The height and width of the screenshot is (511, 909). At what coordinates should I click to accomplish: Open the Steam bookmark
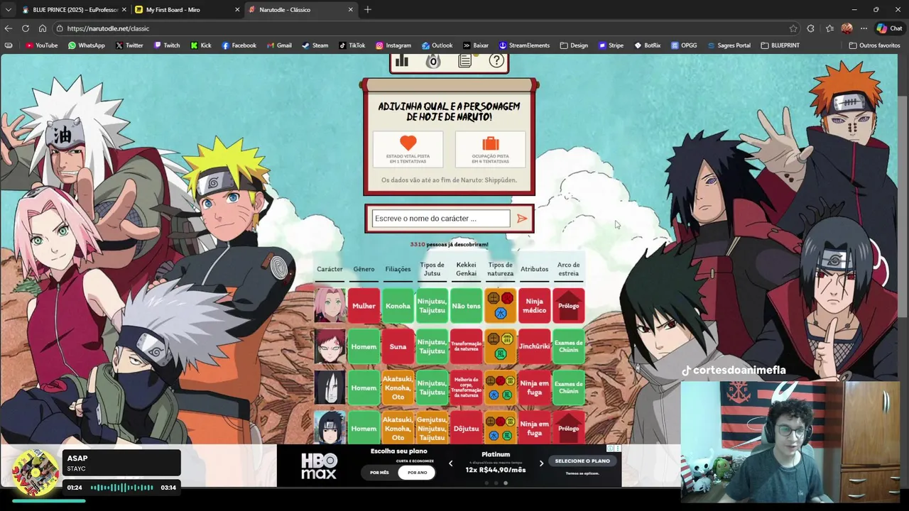(315, 45)
